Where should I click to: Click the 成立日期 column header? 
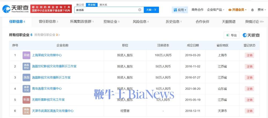pyautogui.click(x=193, y=45)
